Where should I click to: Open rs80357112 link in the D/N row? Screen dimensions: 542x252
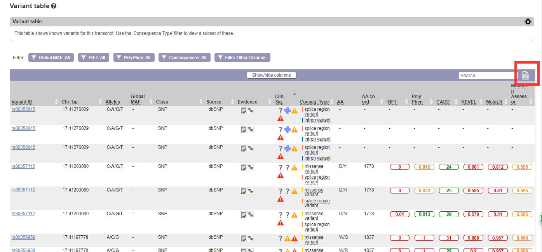click(23, 214)
